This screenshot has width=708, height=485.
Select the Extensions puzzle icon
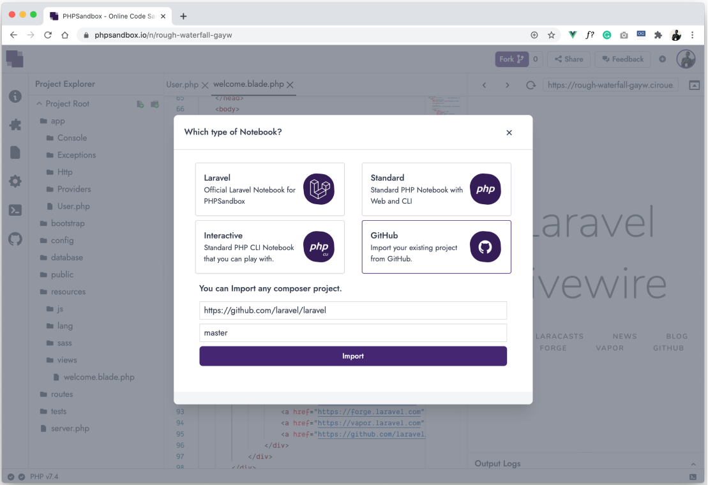coord(14,124)
